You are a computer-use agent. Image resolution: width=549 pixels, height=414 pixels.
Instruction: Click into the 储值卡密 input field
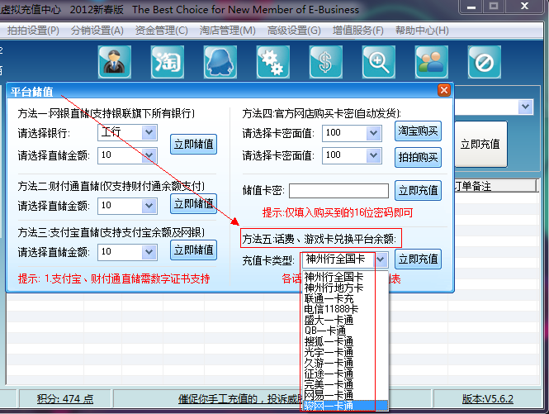(x=338, y=191)
